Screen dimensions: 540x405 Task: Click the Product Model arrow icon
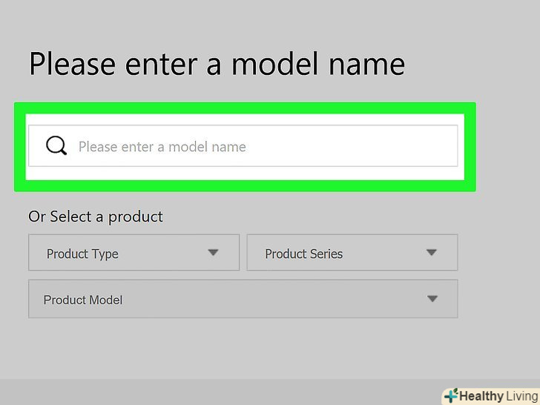432,299
